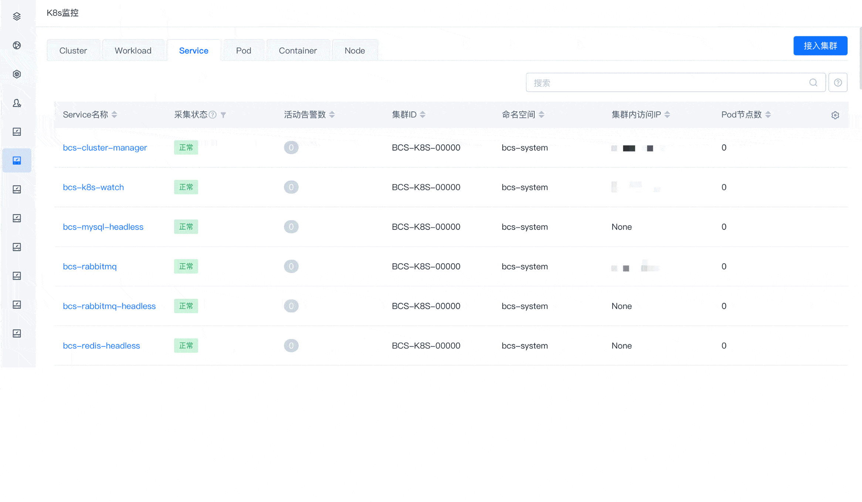Click the hexagon icon in sidebar
Image resolution: width=862 pixels, height=502 pixels.
click(17, 74)
